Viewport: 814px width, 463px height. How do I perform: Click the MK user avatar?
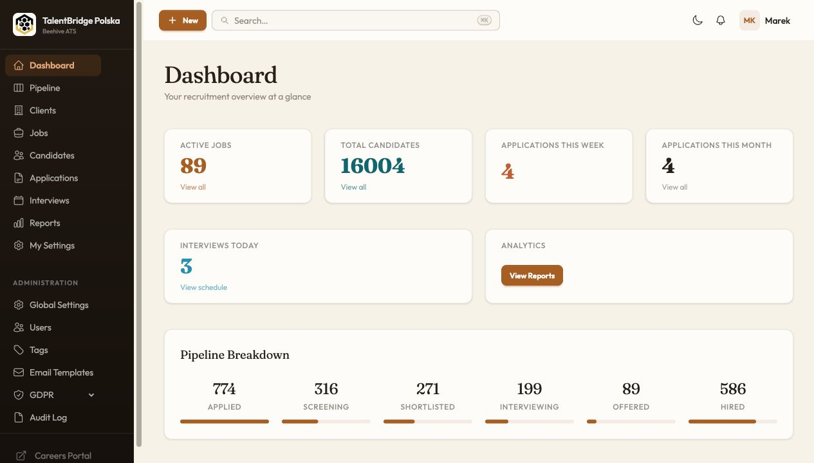[x=750, y=21]
